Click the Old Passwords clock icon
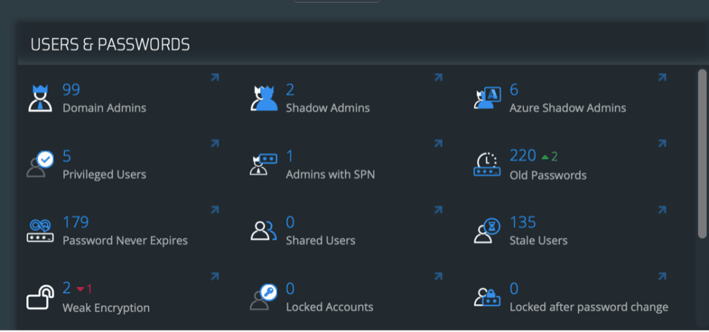709x332 pixels. 487,165
